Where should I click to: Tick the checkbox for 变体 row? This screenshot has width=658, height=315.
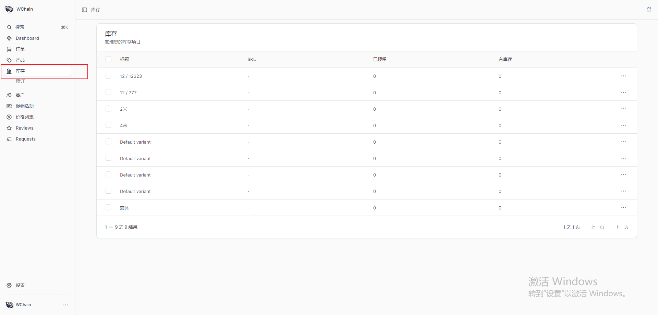tap(109, 207)
